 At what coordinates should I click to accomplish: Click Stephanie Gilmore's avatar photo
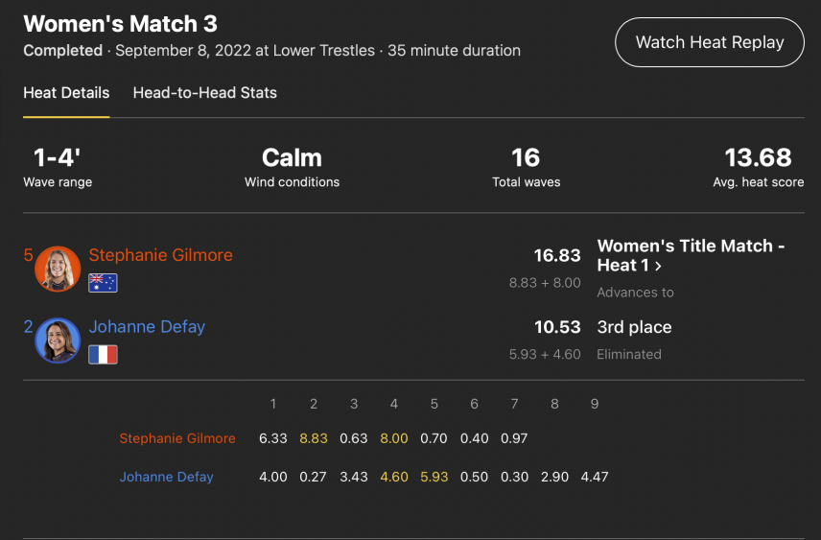pos(58,269)
